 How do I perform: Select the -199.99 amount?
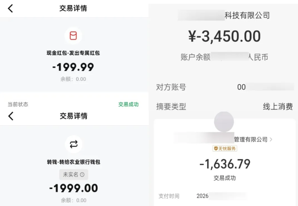[x=73, y=67]
